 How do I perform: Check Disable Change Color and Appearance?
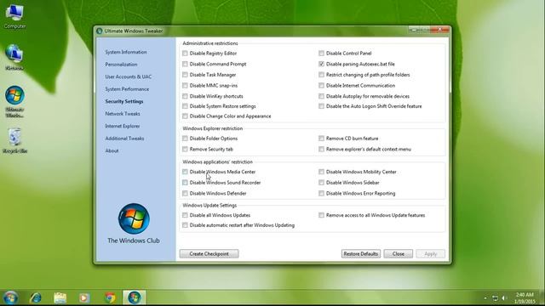[x=185, y=116]
